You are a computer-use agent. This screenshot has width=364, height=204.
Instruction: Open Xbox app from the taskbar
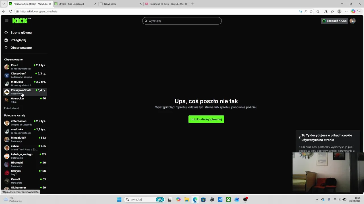[228, 199]
